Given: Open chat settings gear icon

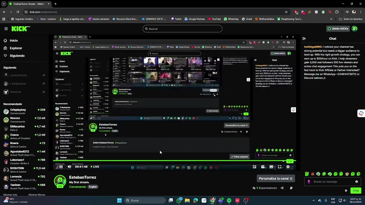Looking at the screenshot, I should pos(346,191).
